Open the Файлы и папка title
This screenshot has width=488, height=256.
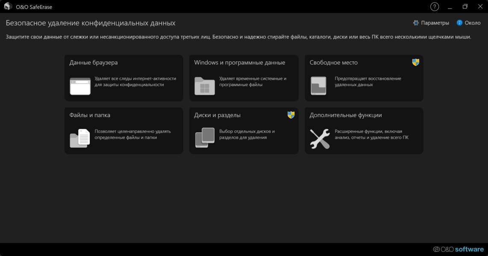tap(90, 115)
